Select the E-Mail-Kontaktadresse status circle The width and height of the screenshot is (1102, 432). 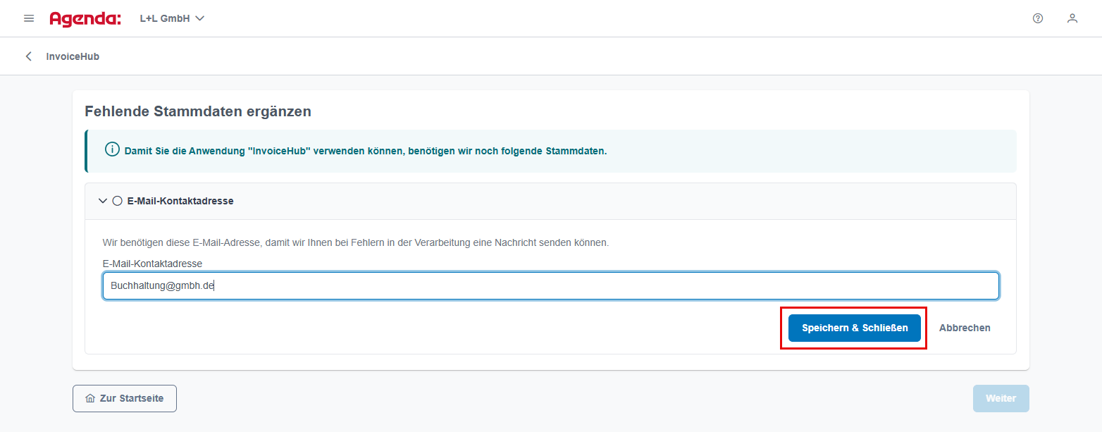click(x=118, y=201)
